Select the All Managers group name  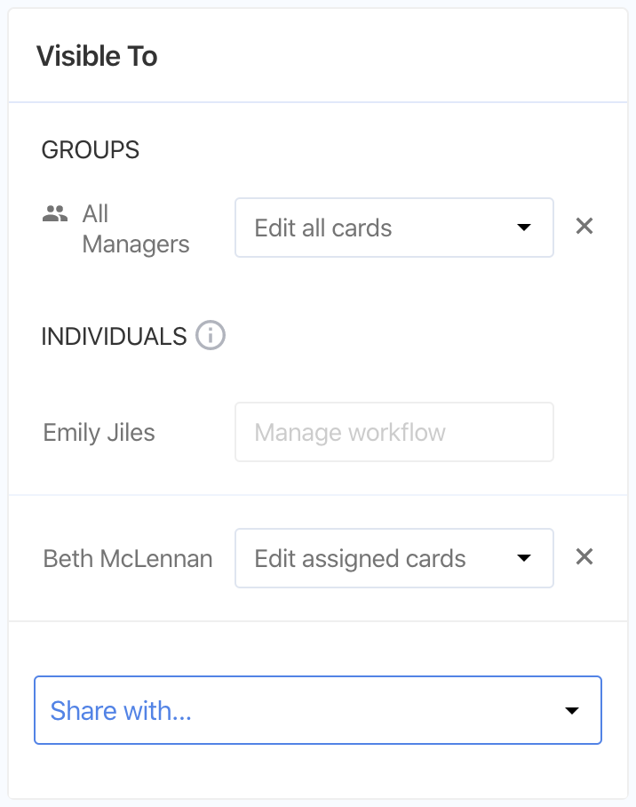(135, 228)
